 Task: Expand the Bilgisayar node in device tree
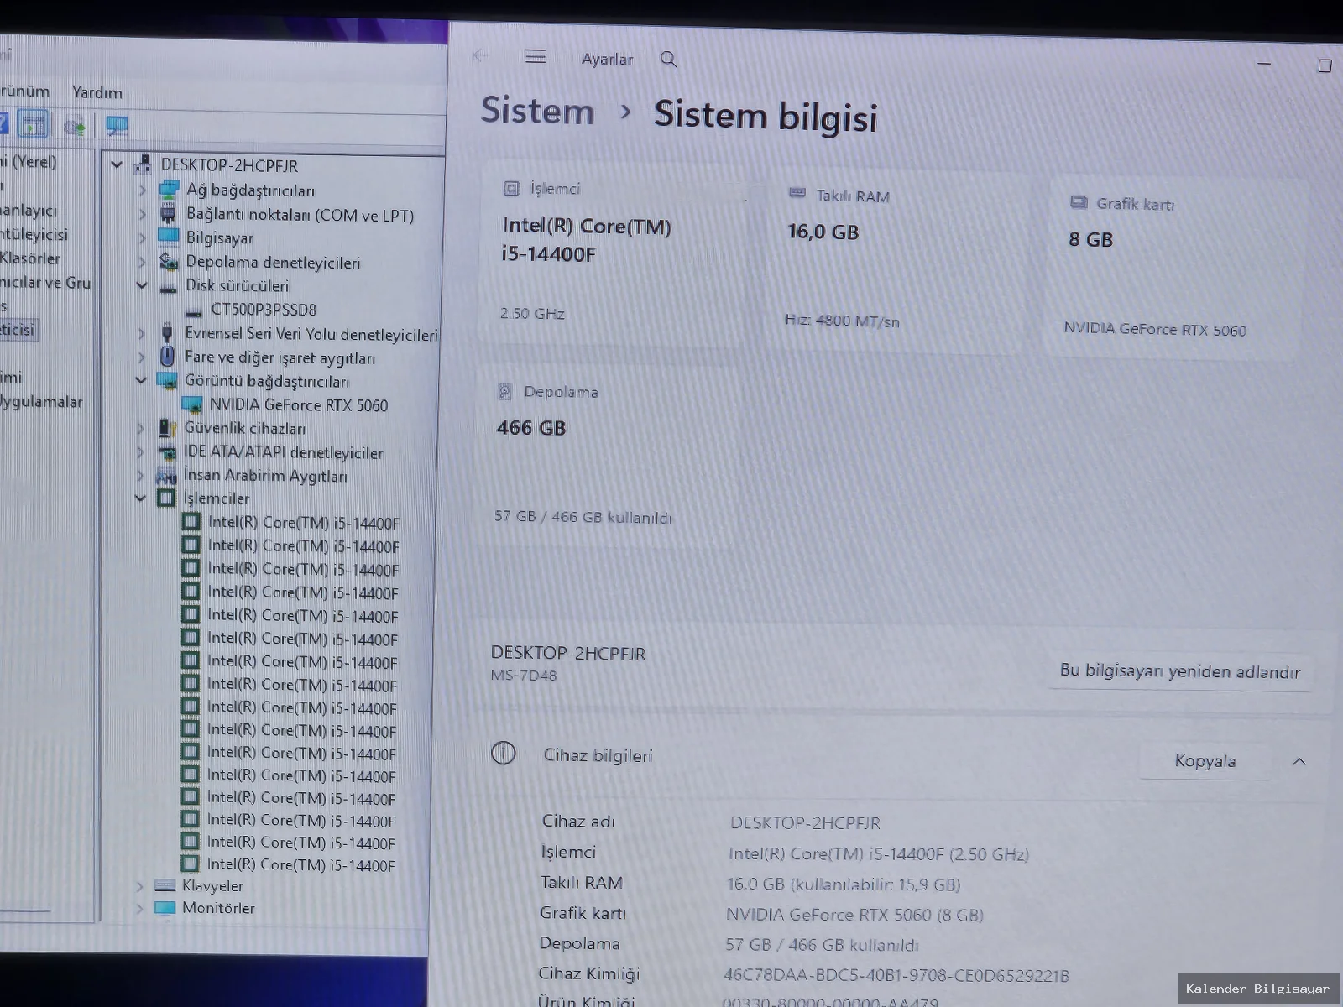pos(142,237)
